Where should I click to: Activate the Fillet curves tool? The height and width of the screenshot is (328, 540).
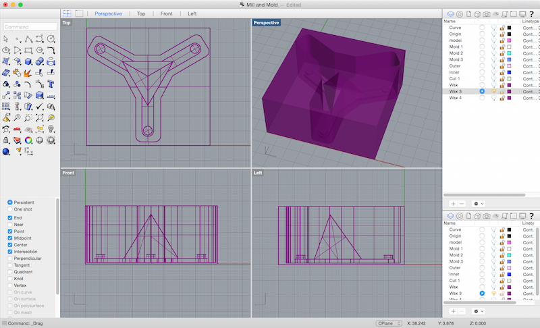51,50
